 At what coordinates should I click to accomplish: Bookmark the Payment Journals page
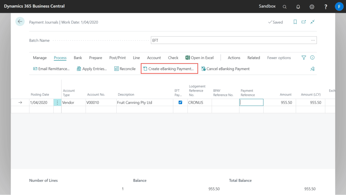pos(295,22)
